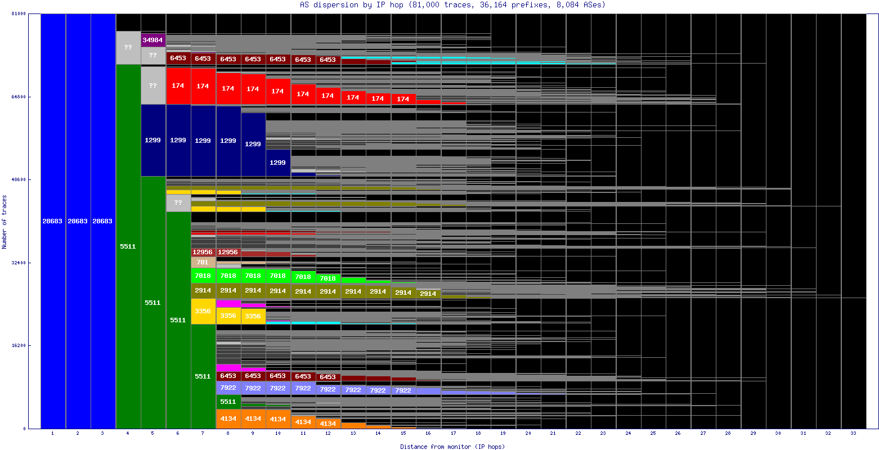Select olive 2914 block at hop 16

[x=428, y=294]
